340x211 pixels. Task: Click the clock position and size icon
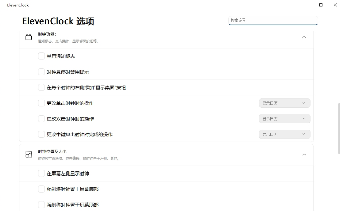pyautogui.click(x=29, y=154)
